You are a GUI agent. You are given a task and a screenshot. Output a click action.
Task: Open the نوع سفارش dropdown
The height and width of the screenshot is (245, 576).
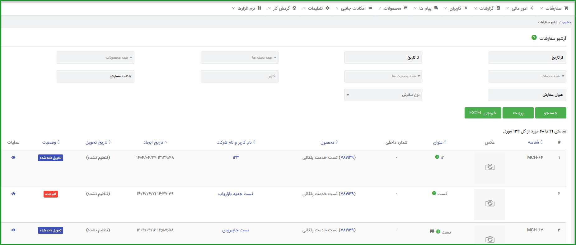[x=383, y=95]
